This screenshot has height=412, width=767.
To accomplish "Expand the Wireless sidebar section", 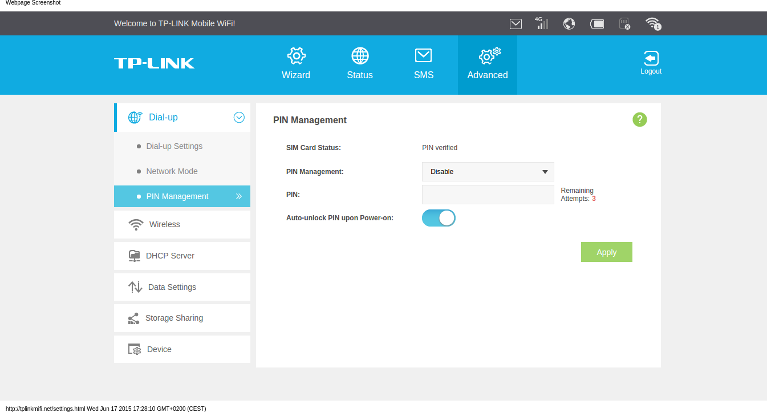I will click(x=182, y=224).
